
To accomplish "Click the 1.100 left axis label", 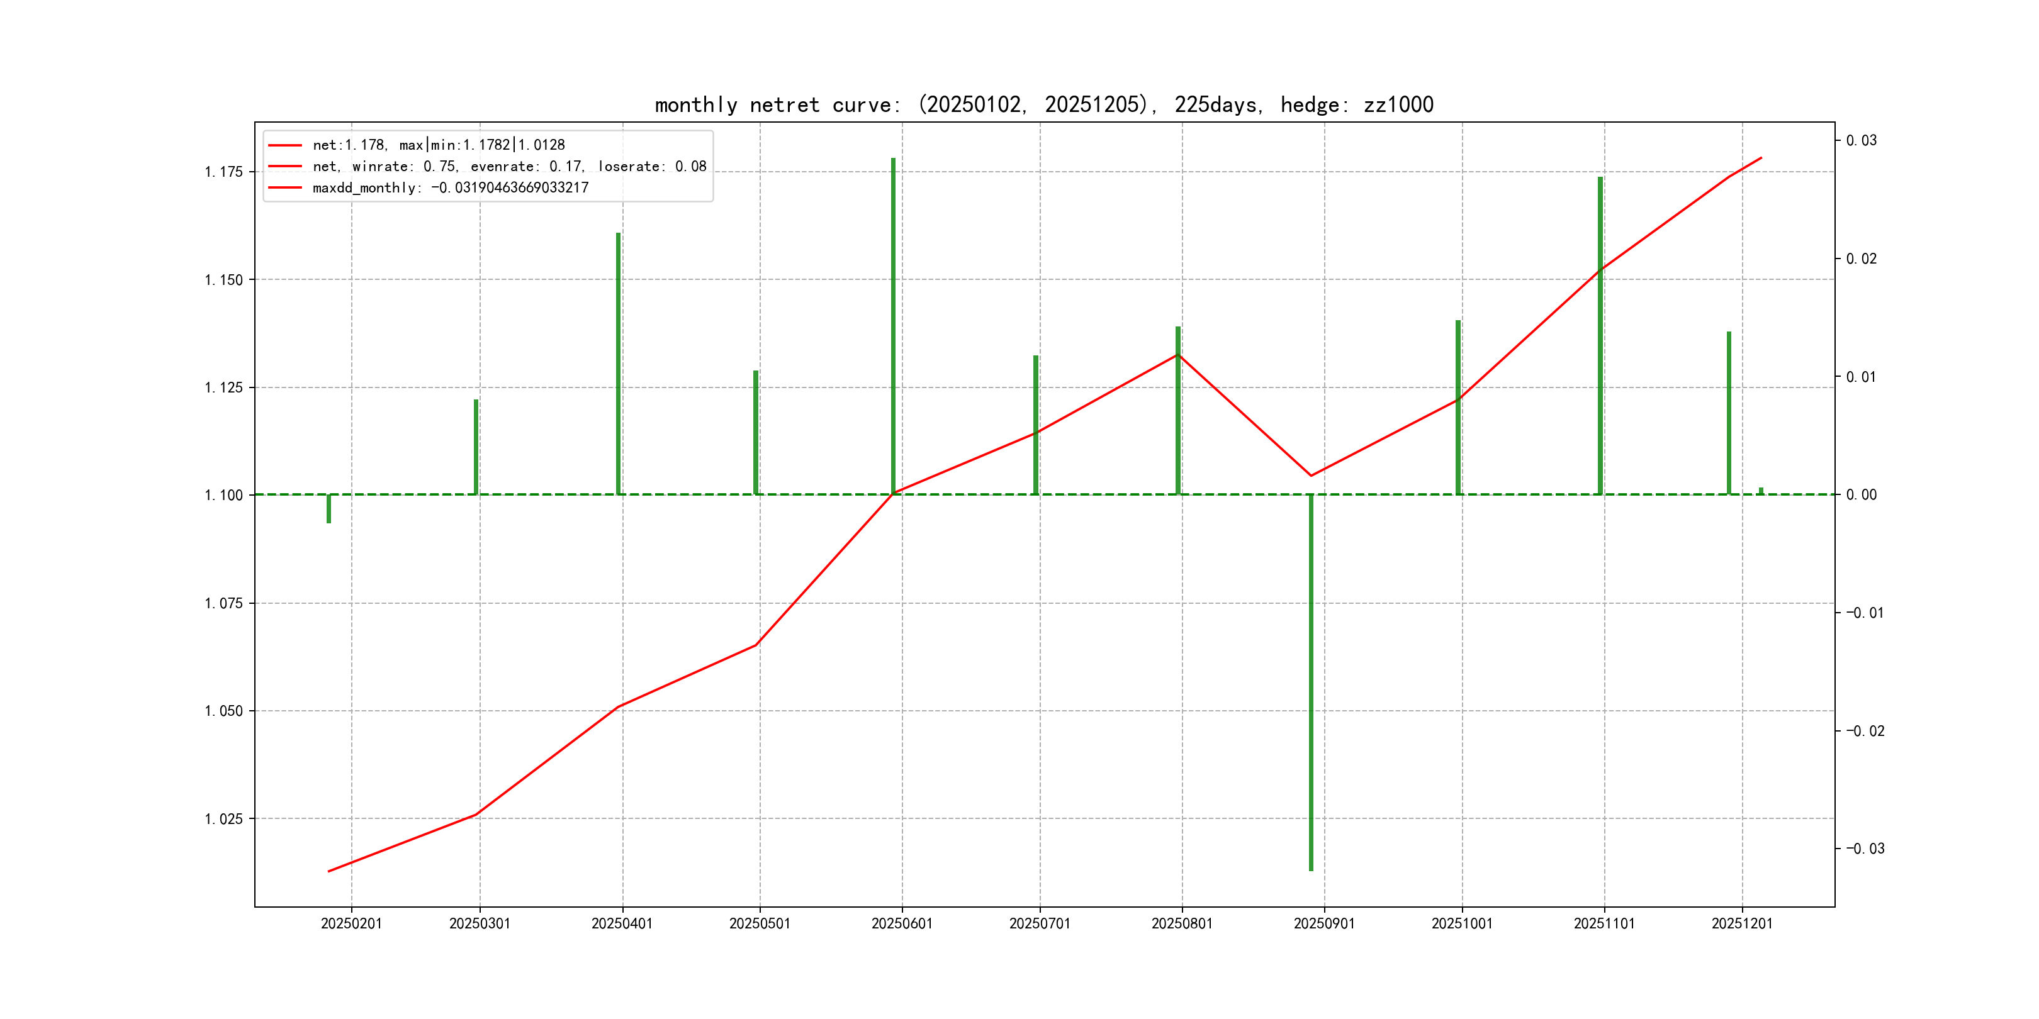I will pos(223,495).
